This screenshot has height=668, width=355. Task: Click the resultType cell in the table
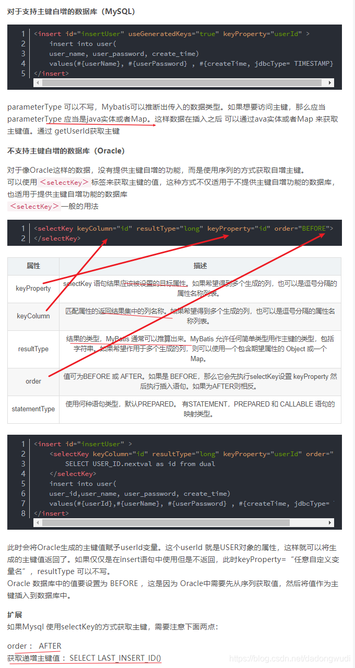[33, 349]
